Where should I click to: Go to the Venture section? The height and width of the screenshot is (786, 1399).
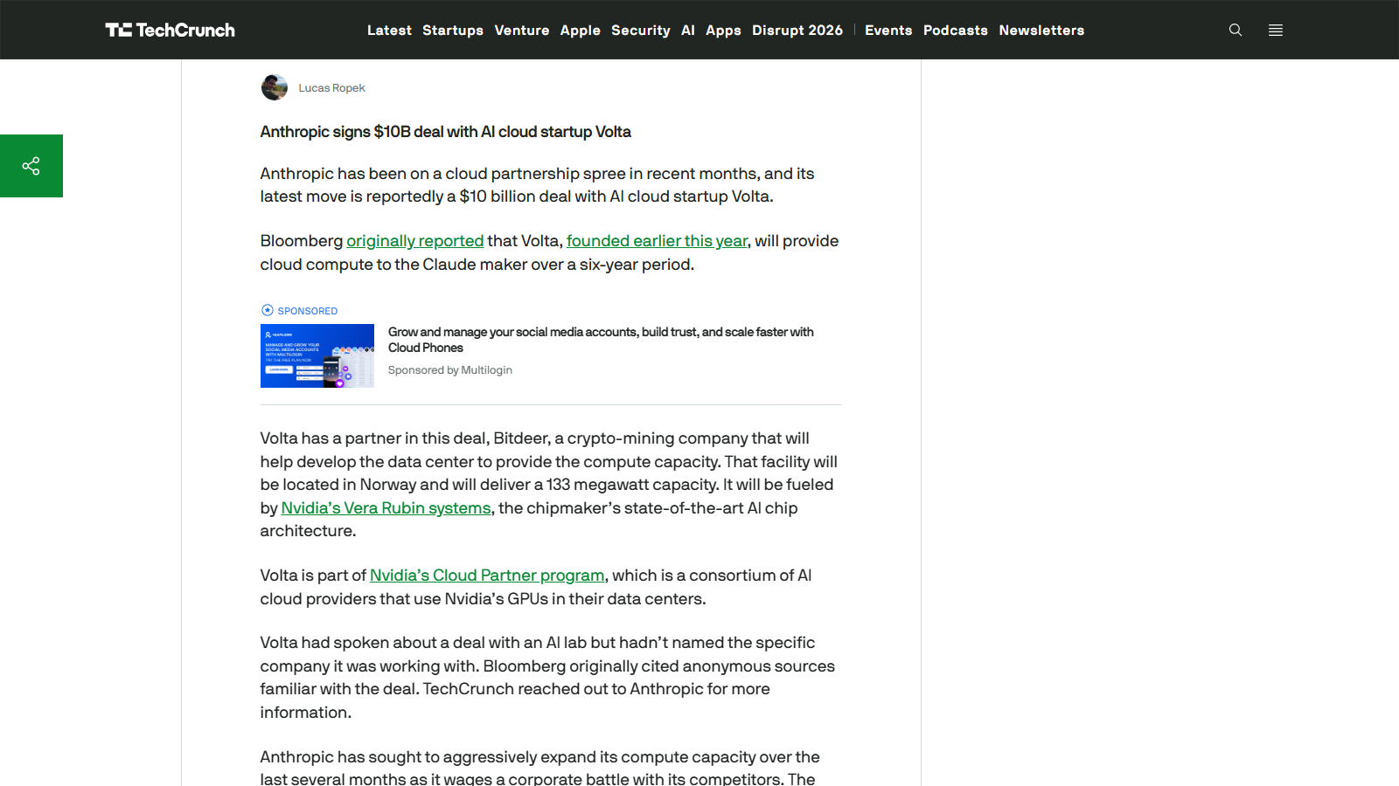click(x=522, y=30)
